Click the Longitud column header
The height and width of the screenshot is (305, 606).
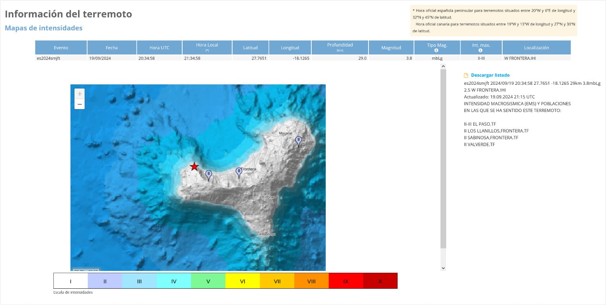(x=290, y=48)
